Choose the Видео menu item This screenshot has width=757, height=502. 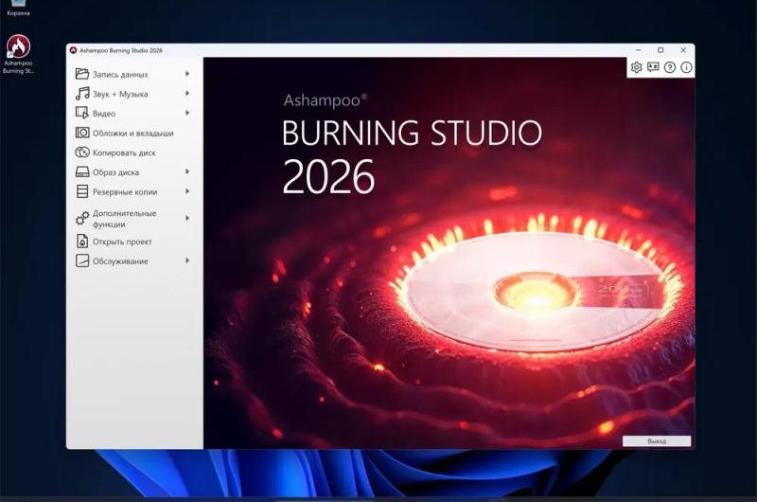[133, 113]
